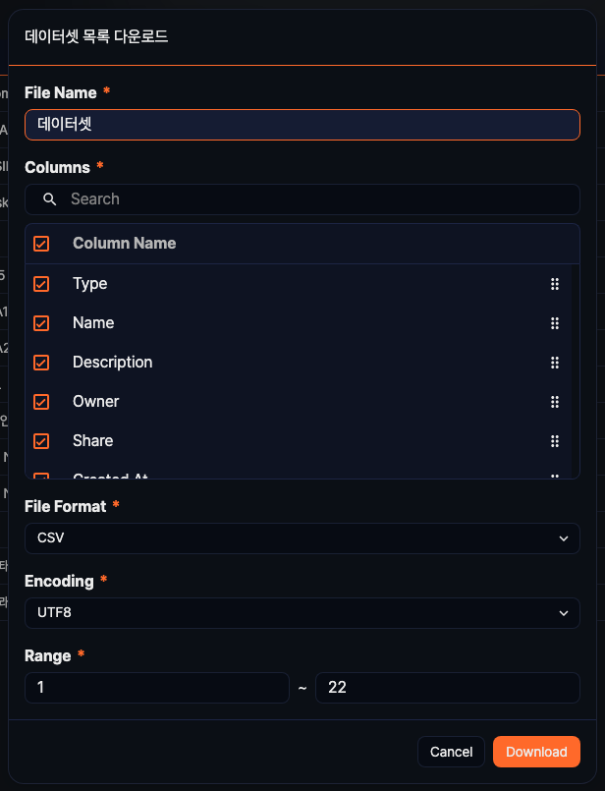The image size is (605, 791).
Task: Click the File Name field containing 데이터셋
Action: point(302,125)
